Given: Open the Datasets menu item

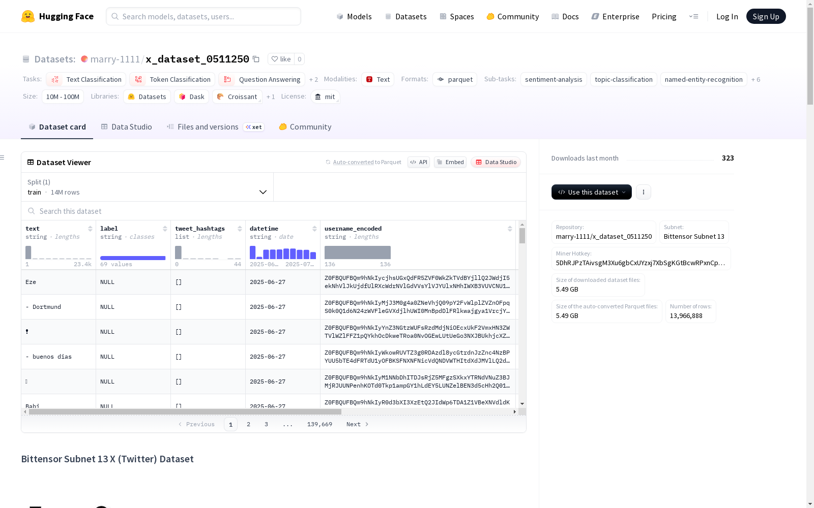Looking at the screenshot, I should (405, 16).
